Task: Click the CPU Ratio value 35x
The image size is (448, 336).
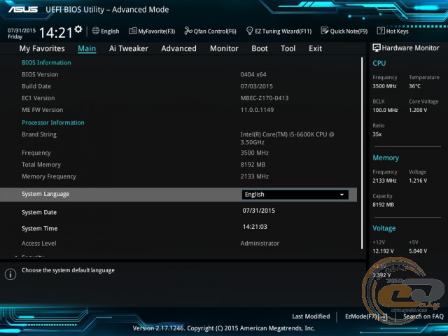Action: (x=377, y=134)
